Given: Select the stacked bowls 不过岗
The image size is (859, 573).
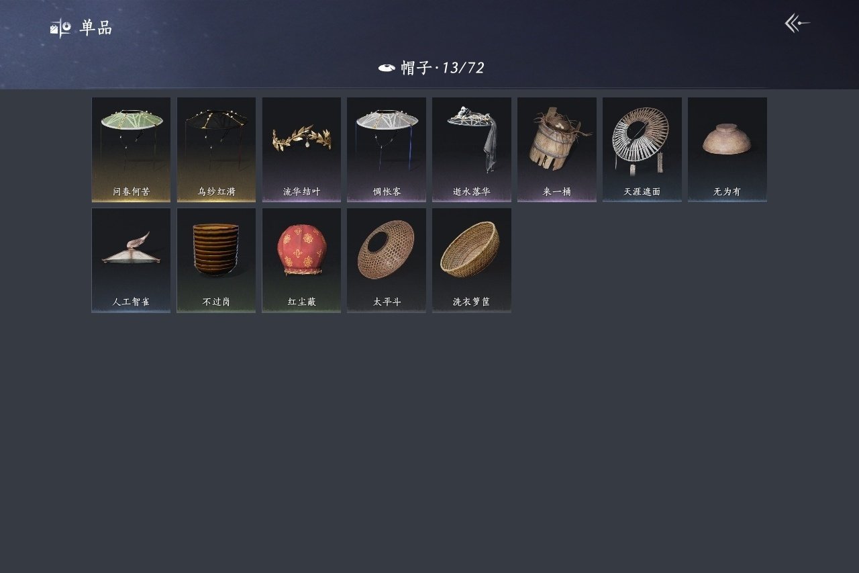Looking at the screenshot, I should 216,261.
